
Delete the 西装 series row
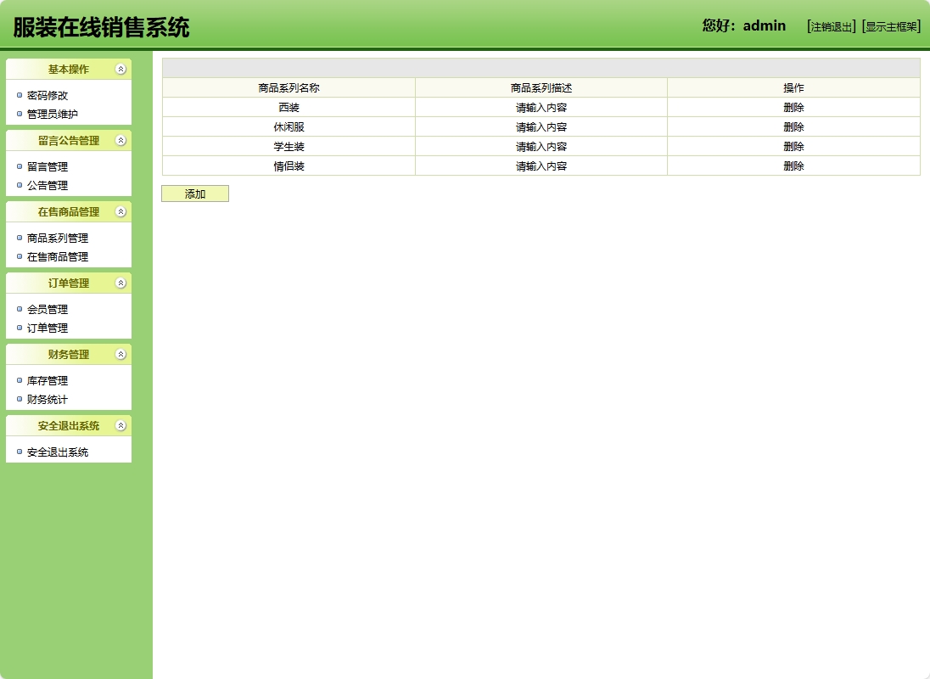pyautogui.click(x=796, y=107)
